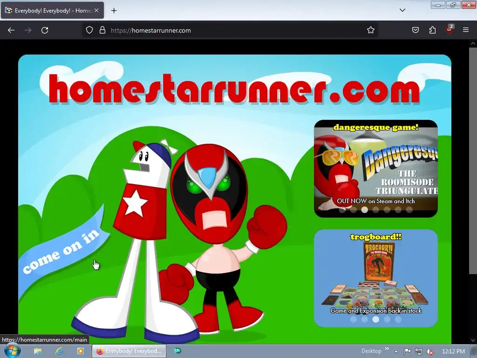Save page to Pocket

416,30
